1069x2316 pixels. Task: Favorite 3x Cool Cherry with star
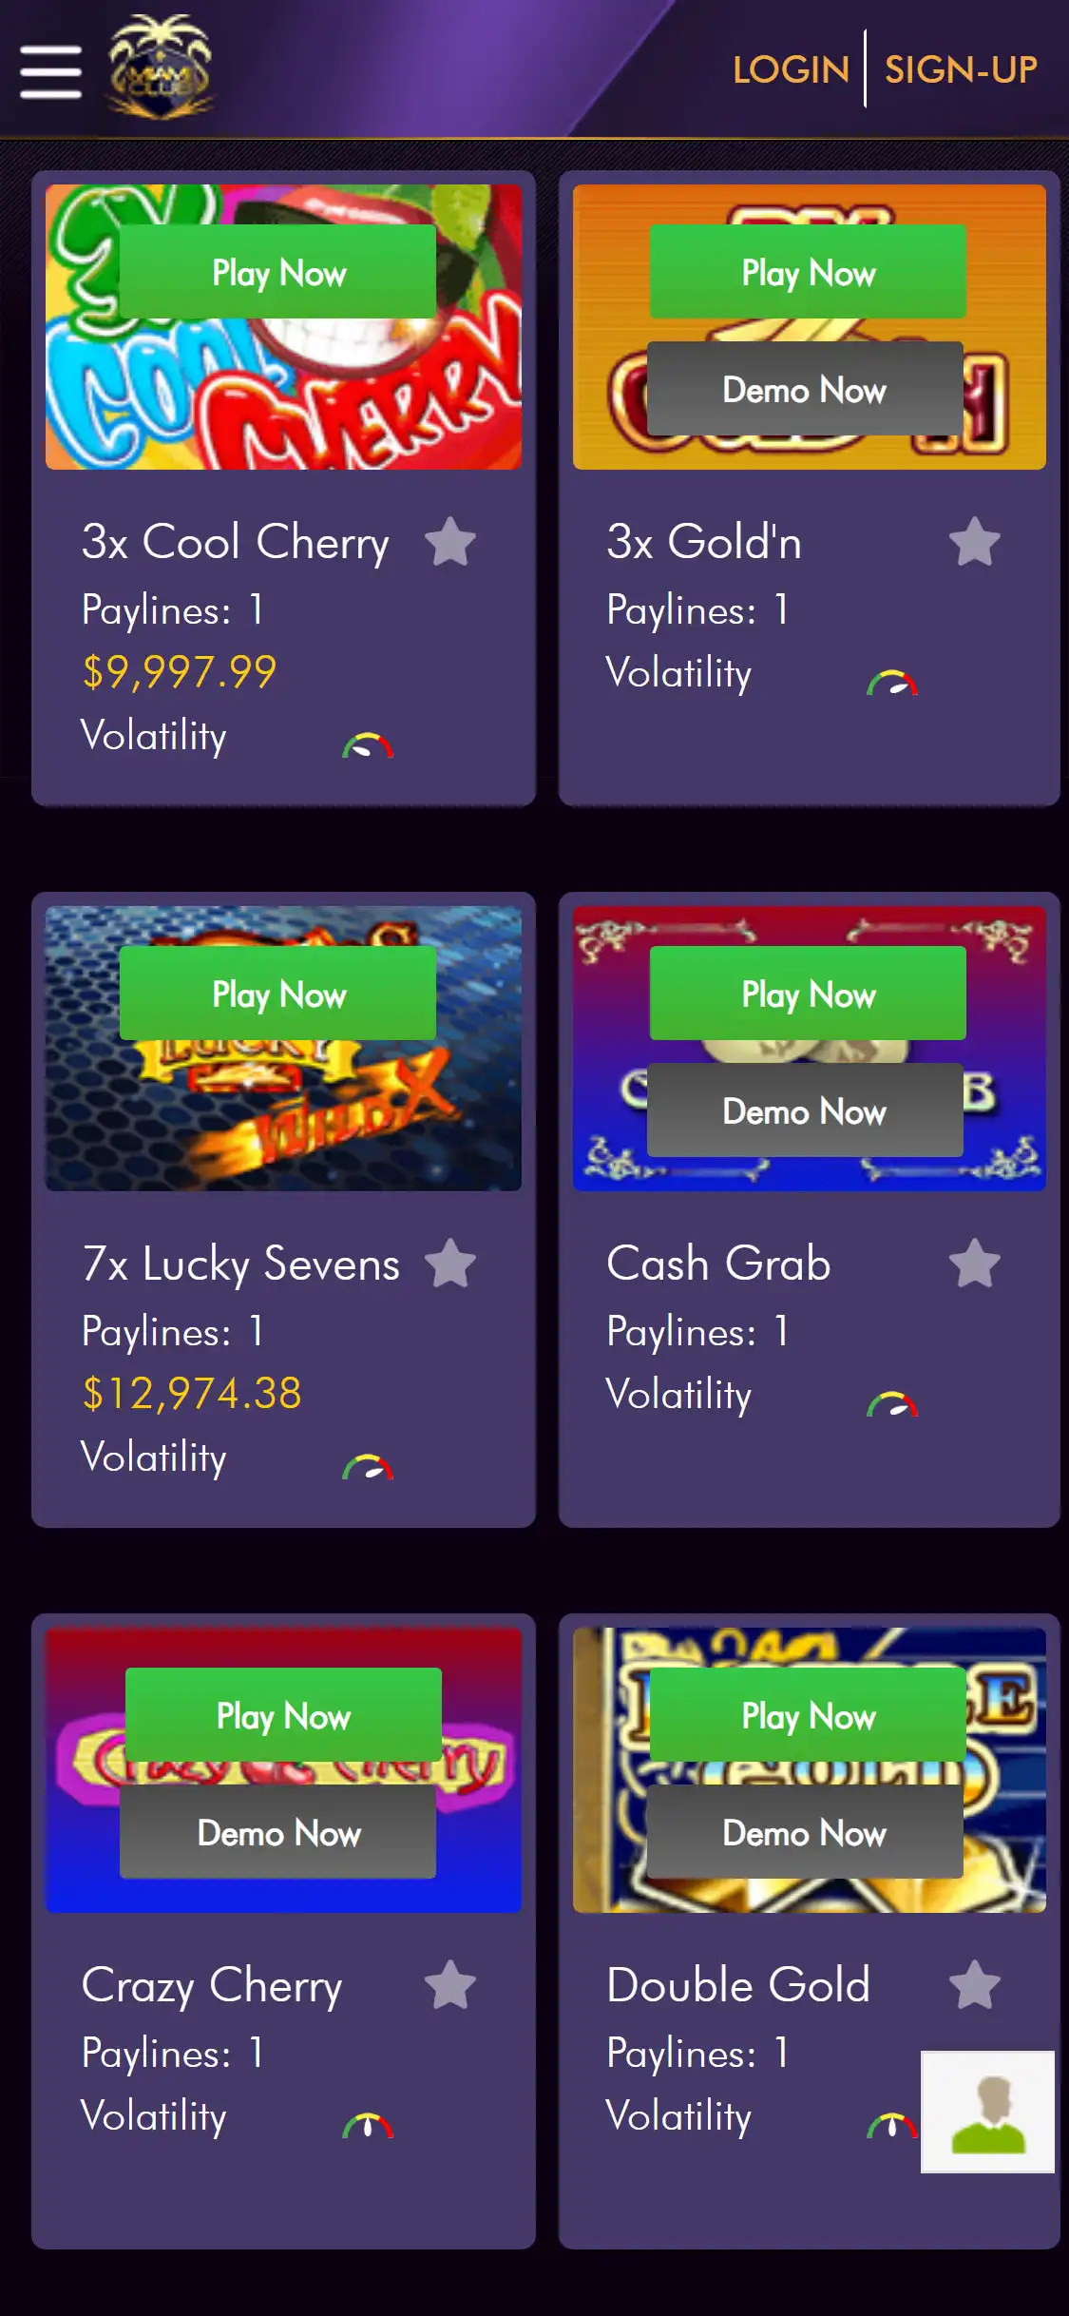coord(450,542)
